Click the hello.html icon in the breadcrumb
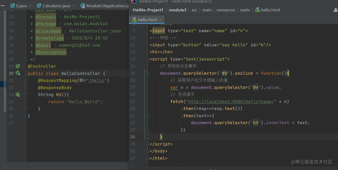The image size is (338, 170). pyautogui.click(x=257, y=10)
